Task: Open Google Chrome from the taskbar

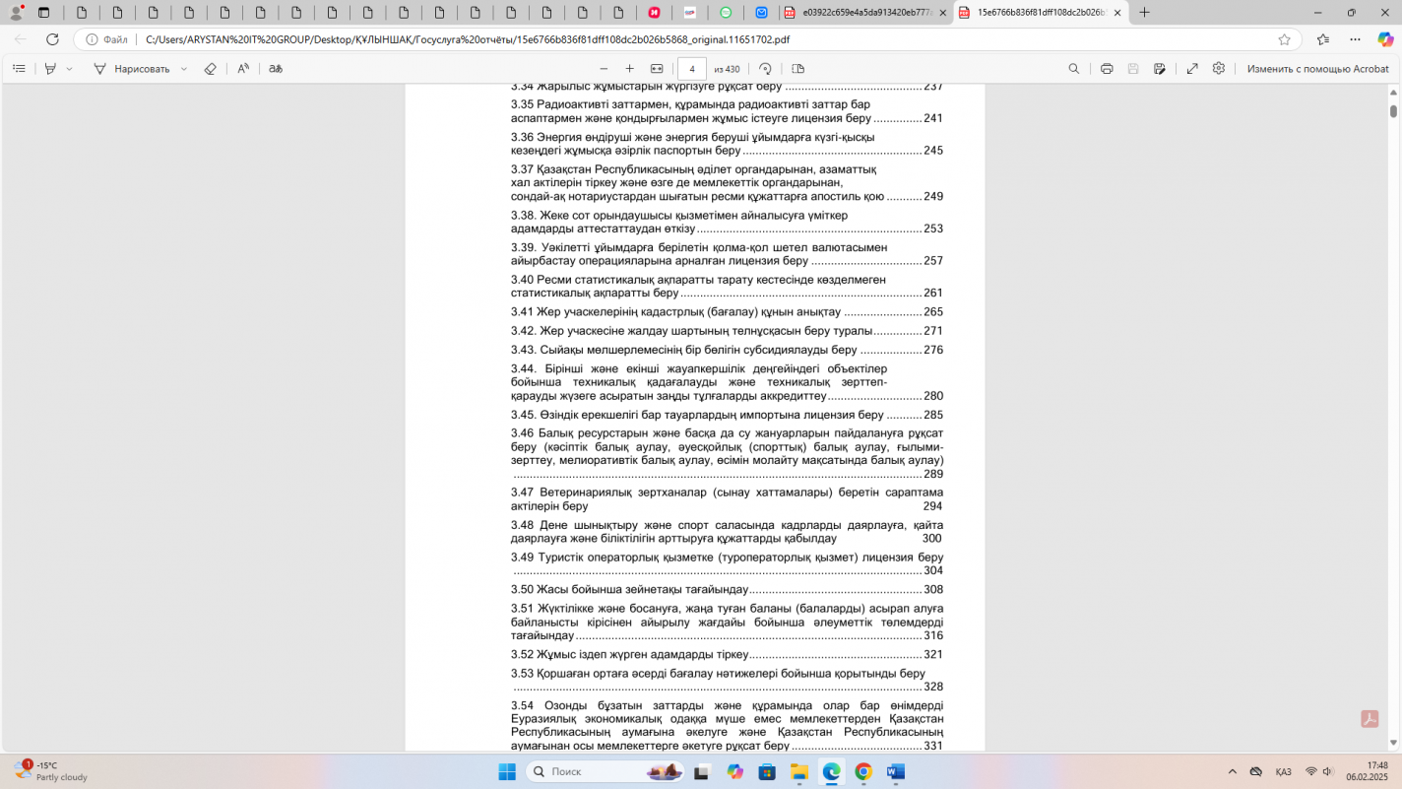Action: coord(863,771)
